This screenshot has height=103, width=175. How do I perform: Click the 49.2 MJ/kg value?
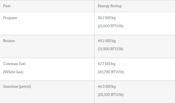click(107, 41)
